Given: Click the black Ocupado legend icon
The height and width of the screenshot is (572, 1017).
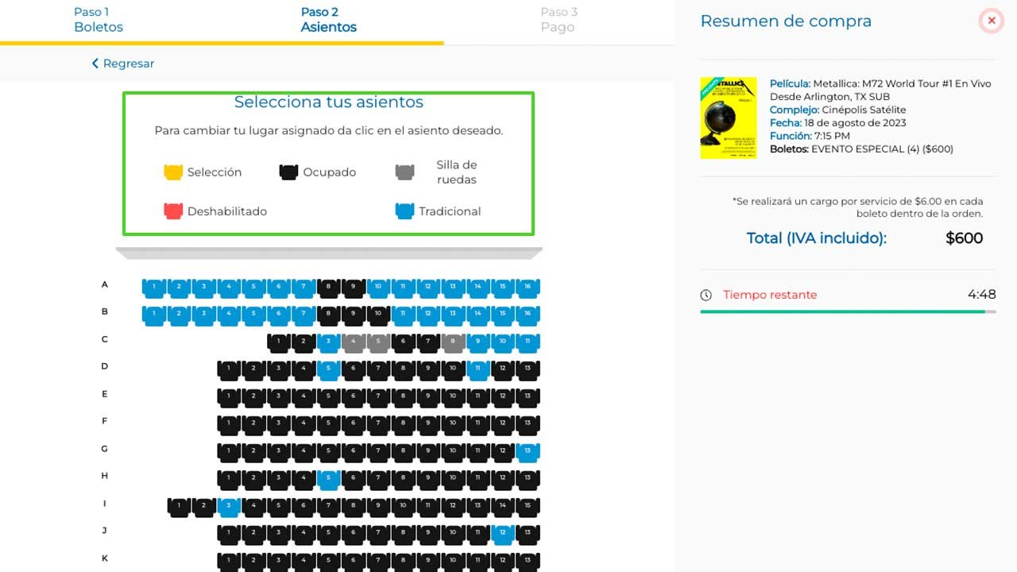Looking at the screenshot, I should click(288, 171).
